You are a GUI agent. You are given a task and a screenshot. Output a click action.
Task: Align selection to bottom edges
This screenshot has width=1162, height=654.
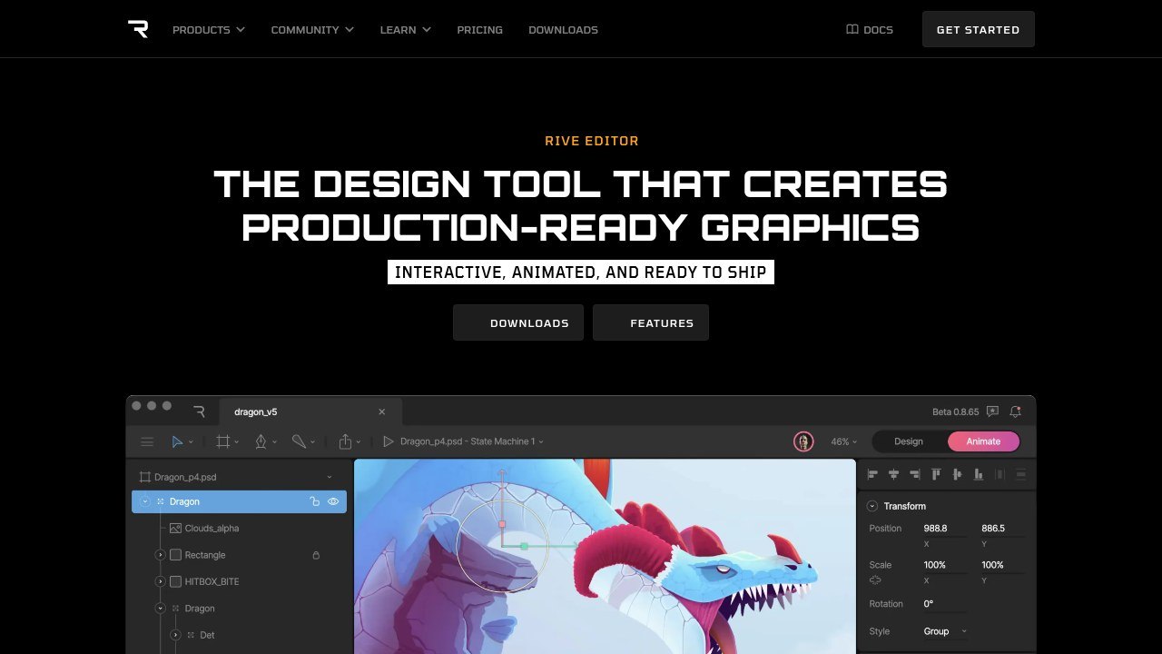click(979, 474)
